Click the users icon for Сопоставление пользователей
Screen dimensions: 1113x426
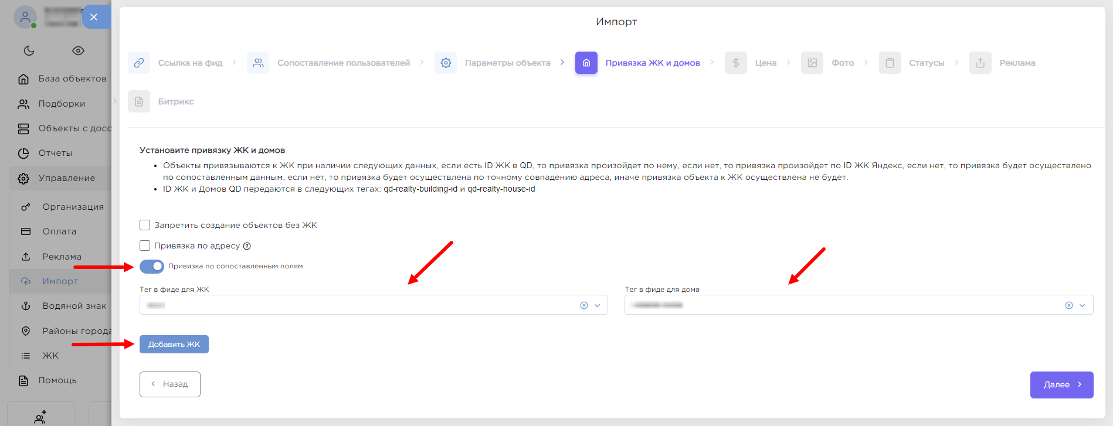click(258, 63)
